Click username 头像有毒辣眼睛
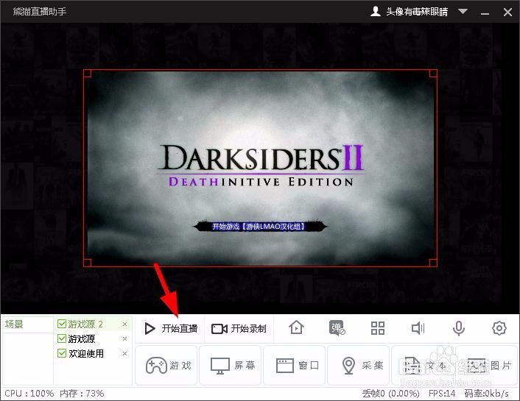Image resolution: width=520 pixels, height=401 pixels. point(417,12)
